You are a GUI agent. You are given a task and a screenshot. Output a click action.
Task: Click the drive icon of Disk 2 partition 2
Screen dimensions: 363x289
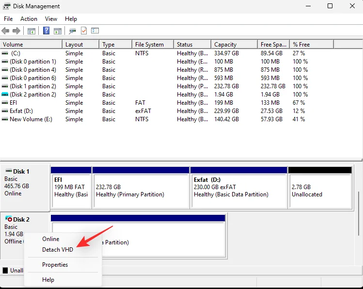click(x=5, y=95)
